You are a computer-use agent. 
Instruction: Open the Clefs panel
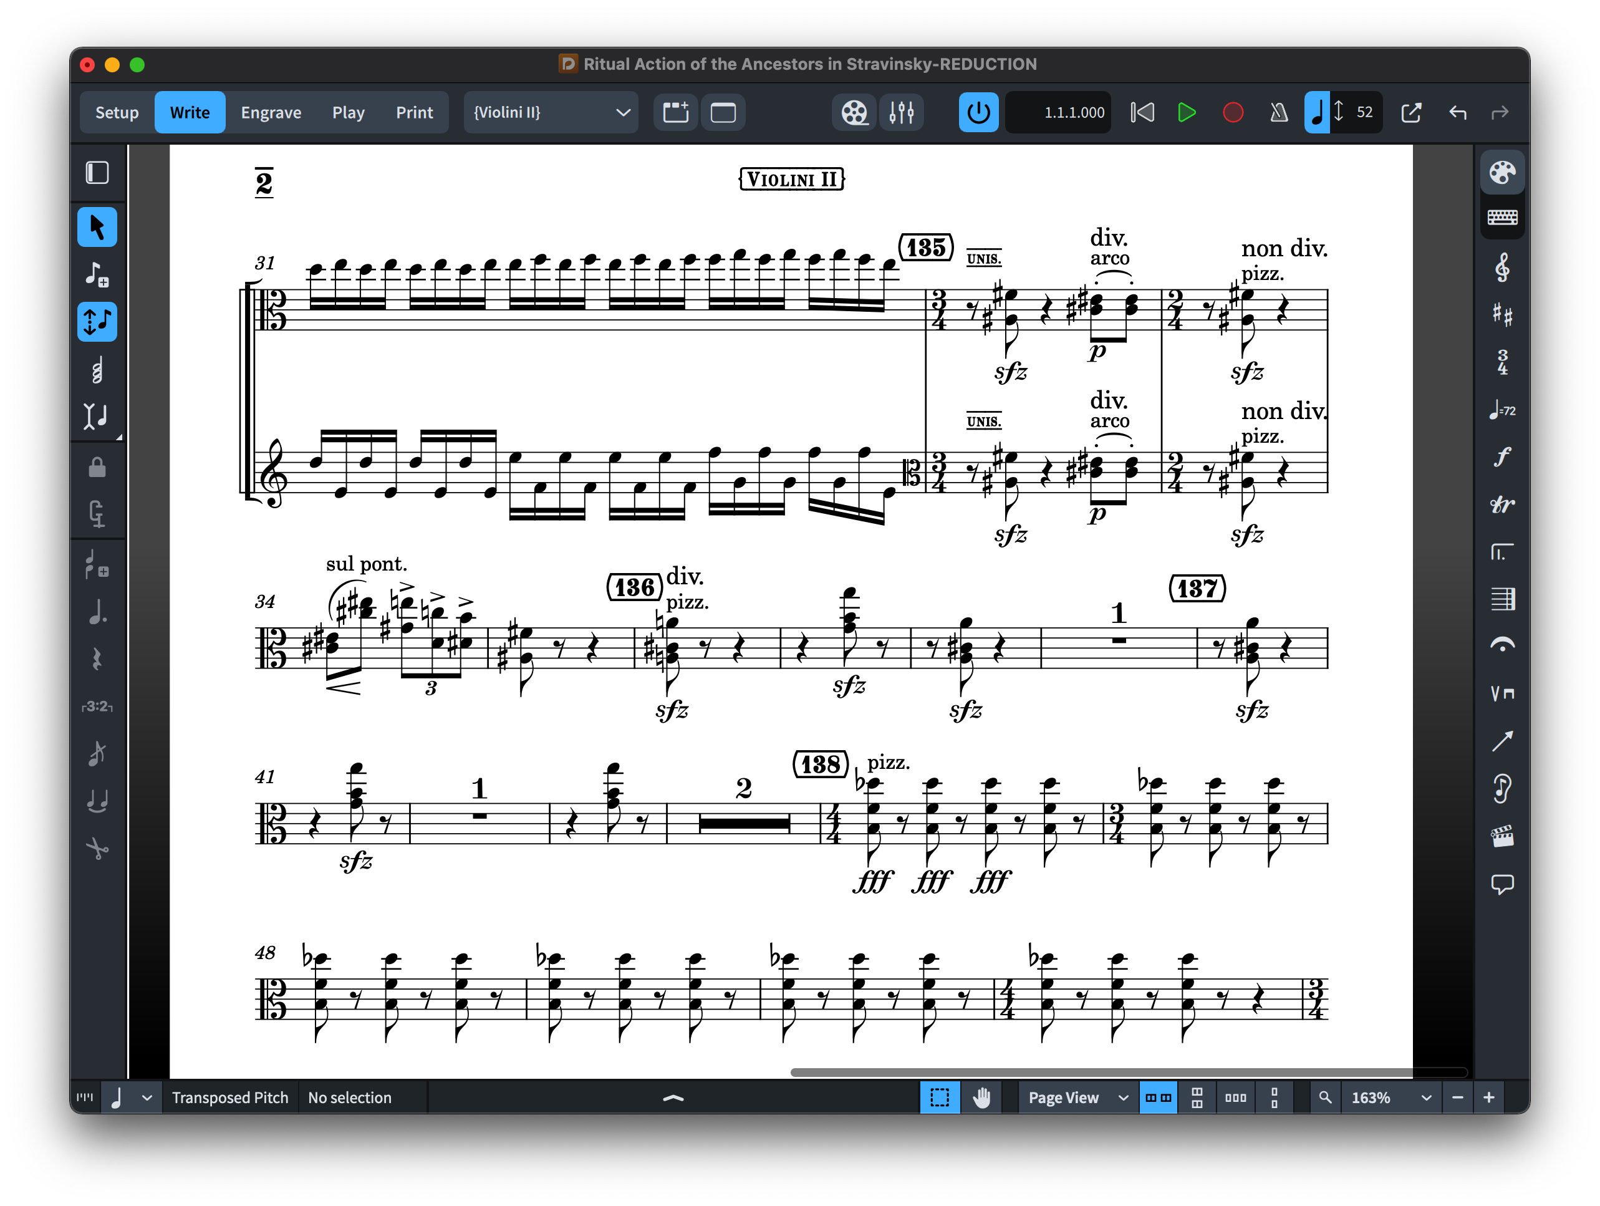point(1502,268)
